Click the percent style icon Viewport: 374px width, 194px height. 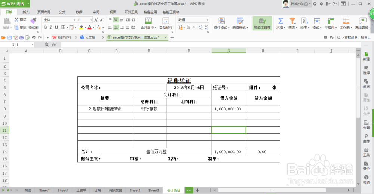click(188, 27)
